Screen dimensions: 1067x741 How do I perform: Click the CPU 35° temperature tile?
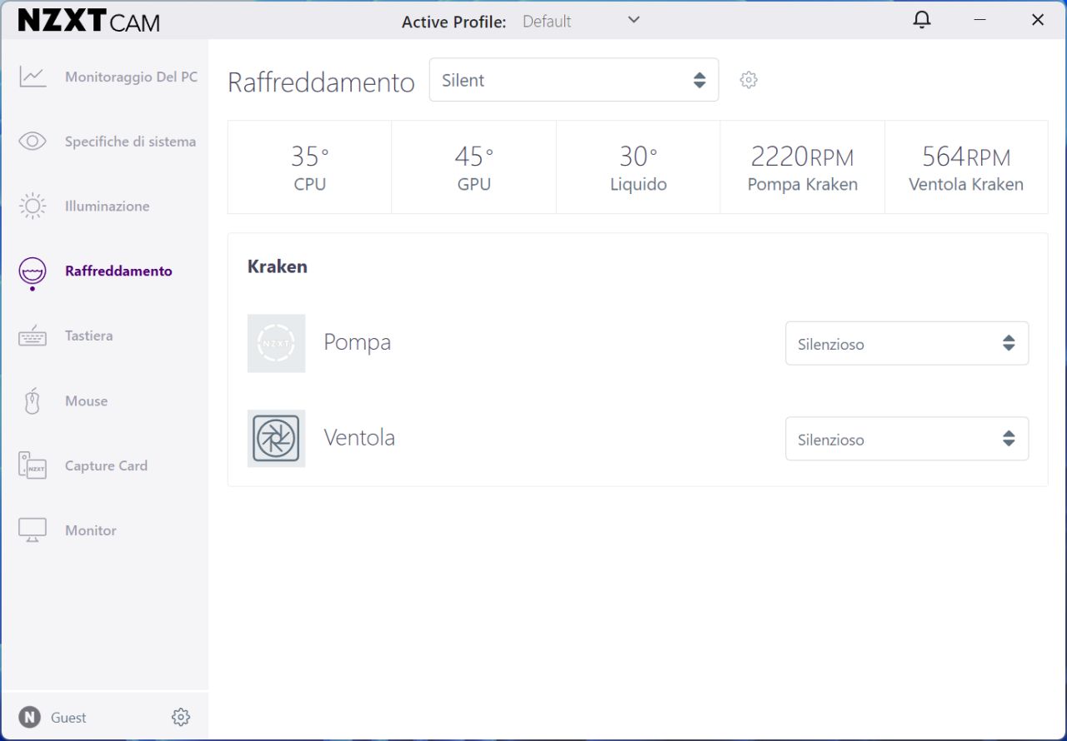[x=309, y=167]
